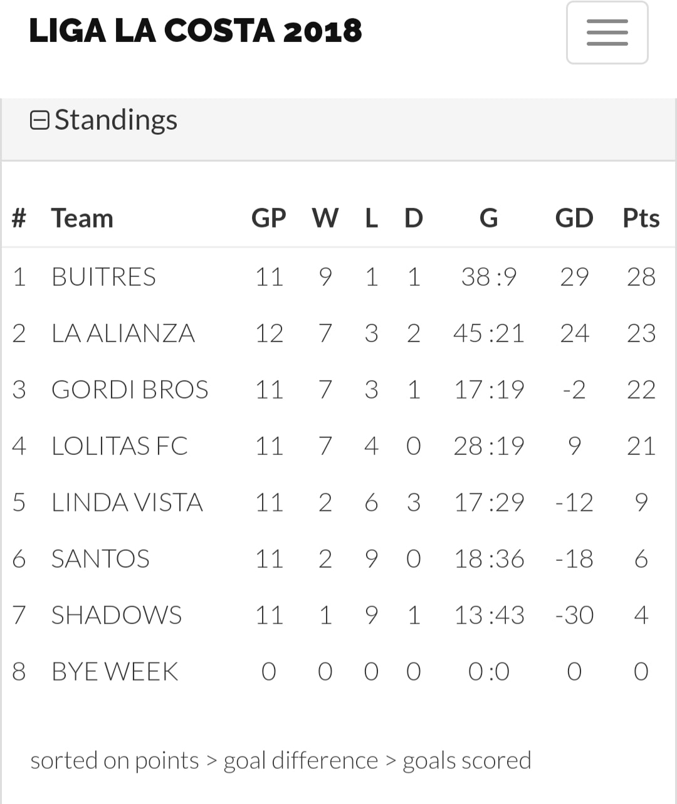Click the Team column header

pyautogui.click(x=82, y=218)
